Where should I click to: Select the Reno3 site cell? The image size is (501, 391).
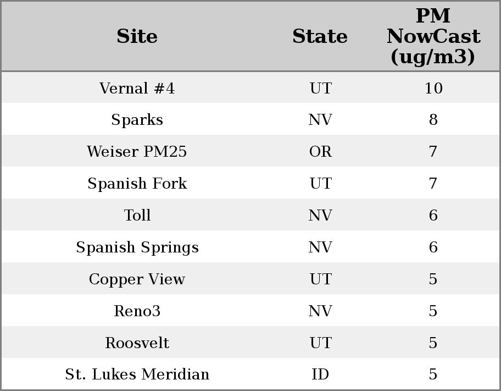[137, 311]
